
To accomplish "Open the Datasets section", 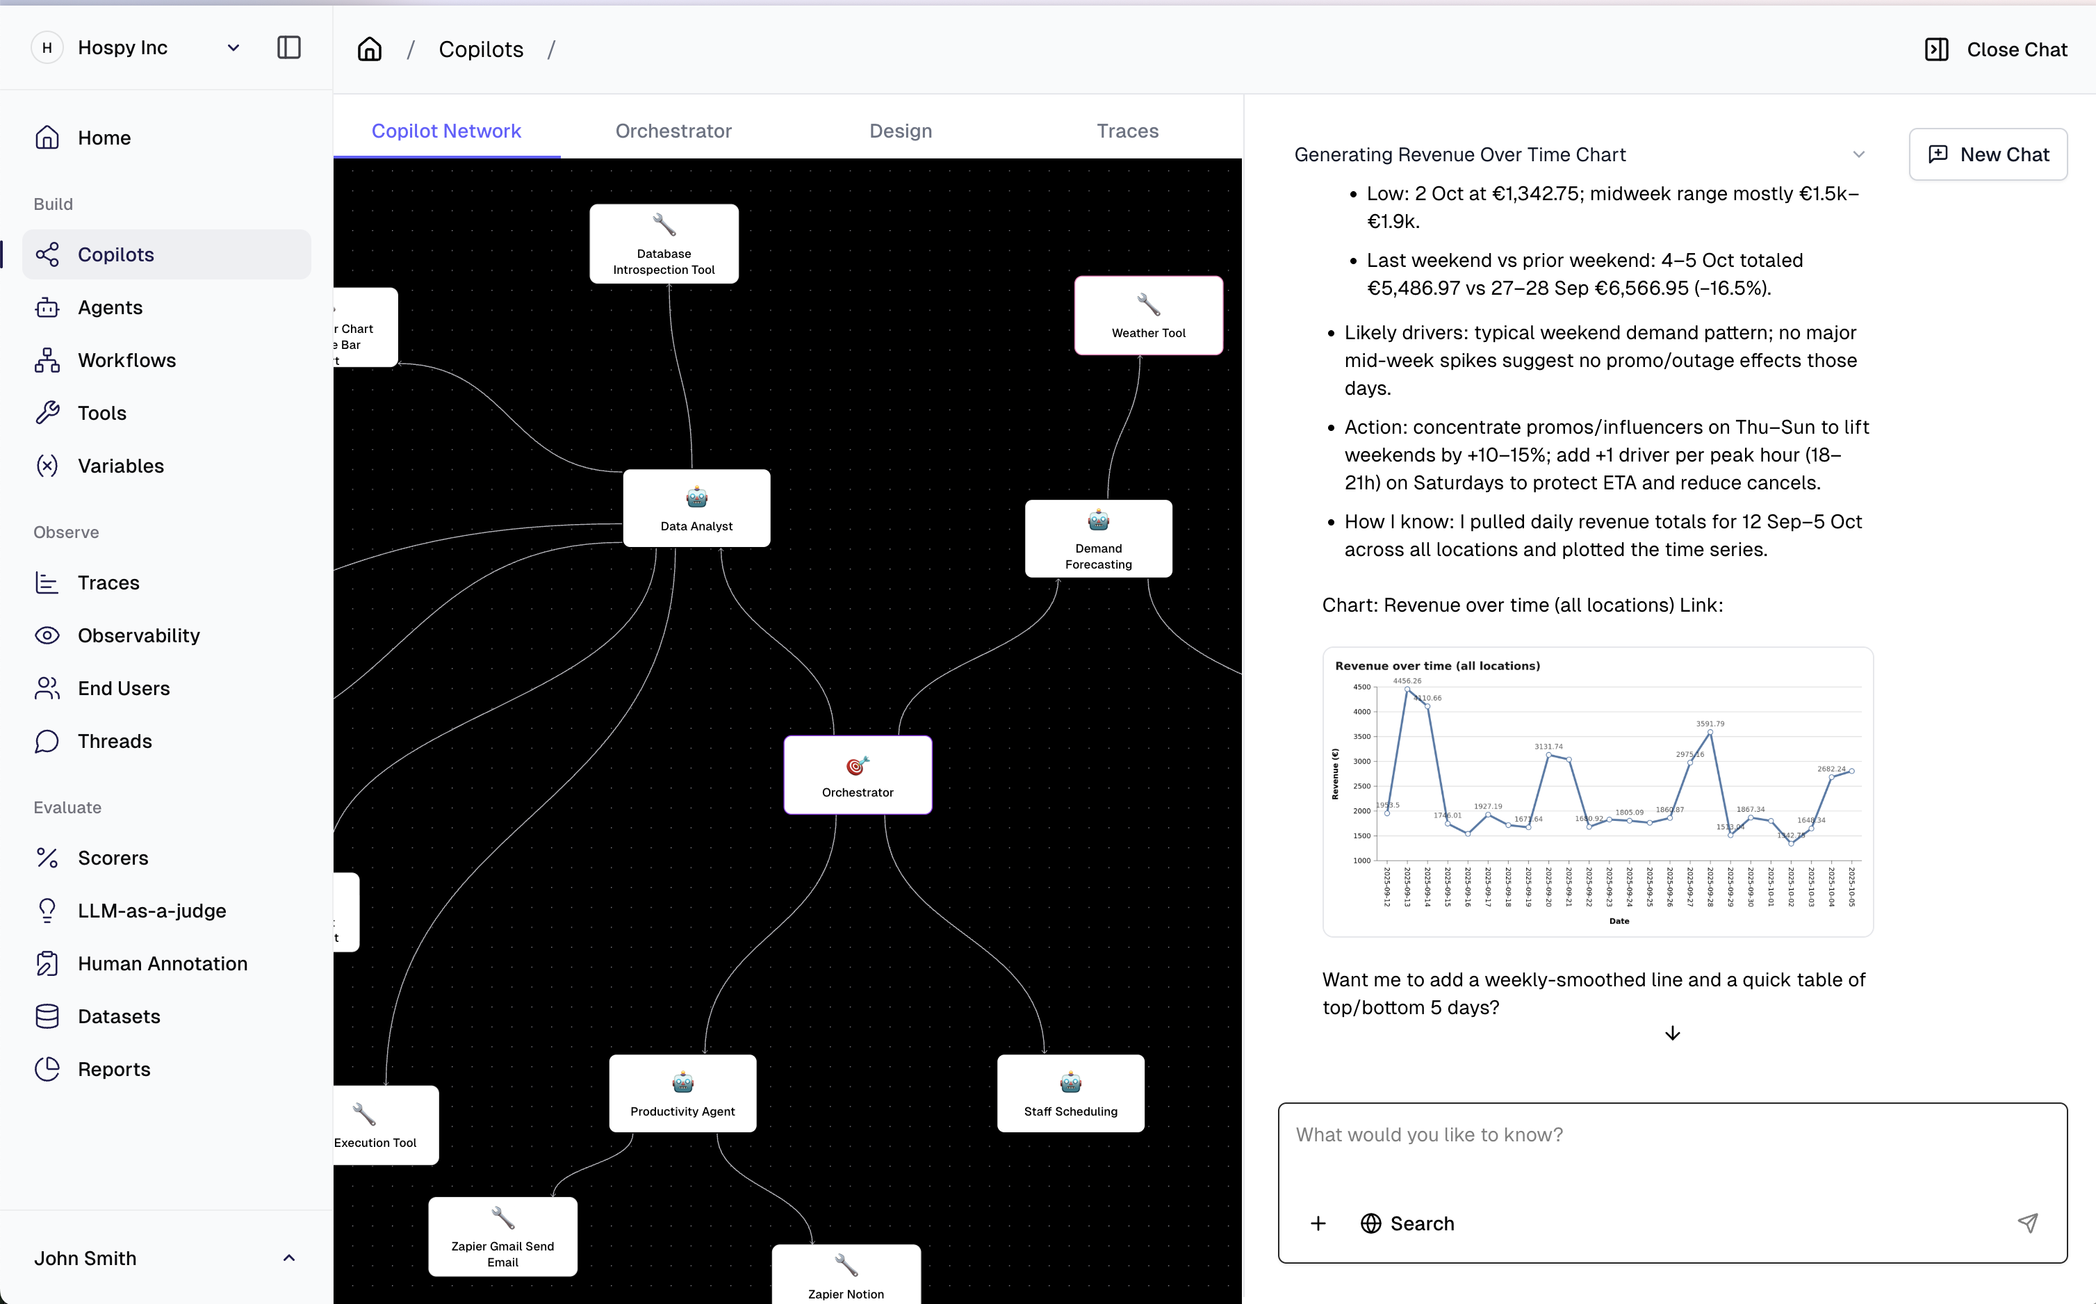I will pos(119,1016).
